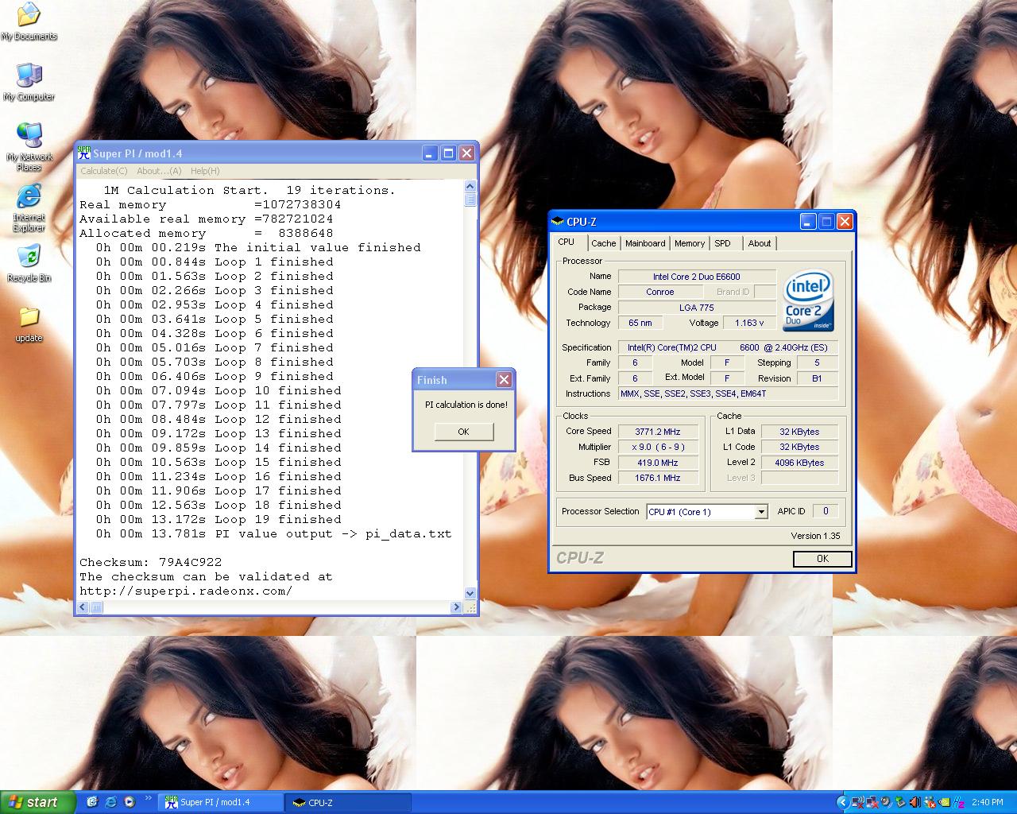
Task: Open the NVIDIA settings tray icon
Action: pos(944,802)
